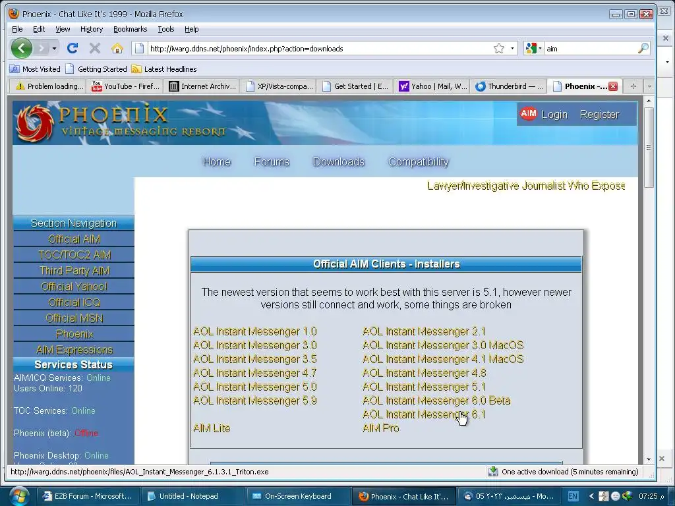Download AOL Instant Messenger 4.1 MacOS
This screenshot has height=506, width=675.
point(443,359)
